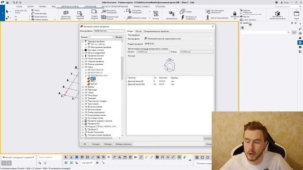Viewport: 303px width, 170px height.
Task: Switch to the Общие tab
Action: (x=130, y=31)
